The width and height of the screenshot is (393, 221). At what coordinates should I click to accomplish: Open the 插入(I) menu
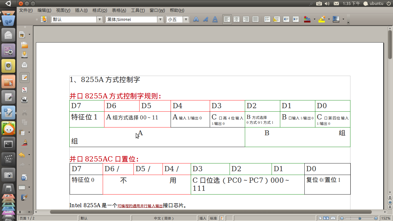pyautogui.click(x=81, y=10)
